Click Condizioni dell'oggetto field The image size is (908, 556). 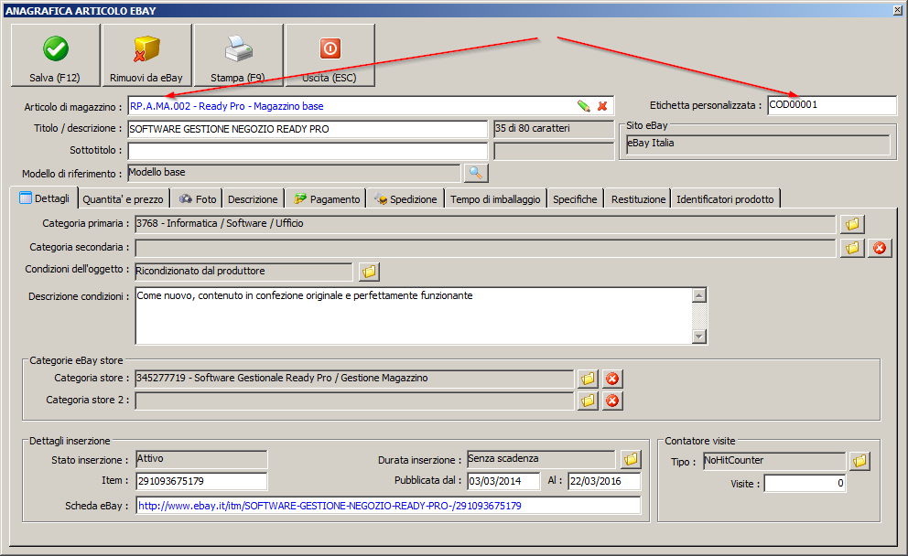click(243, 272)
